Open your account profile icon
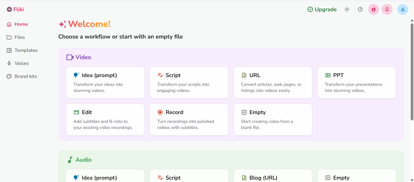Screen dimensions: 414x182 click(x=402, y=9)
